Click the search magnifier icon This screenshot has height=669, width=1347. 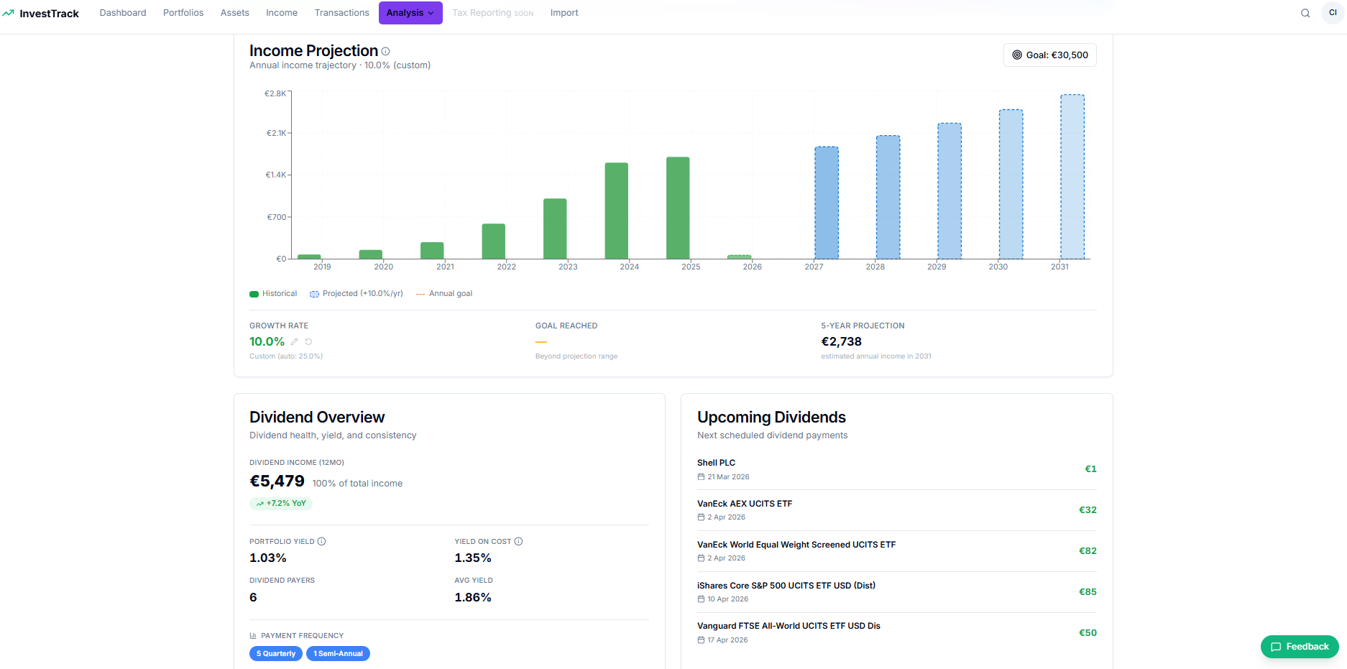click(x=1305, y=13)
